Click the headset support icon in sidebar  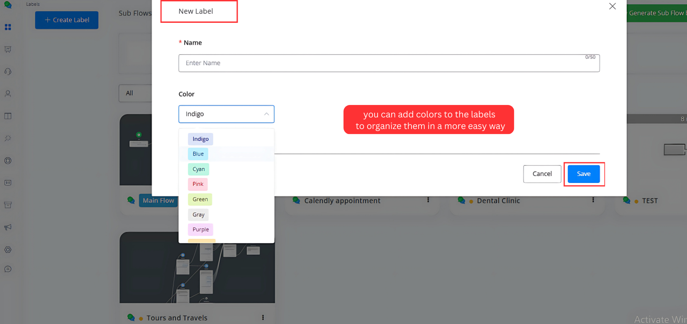pyautogui.click(x=8, y=72)
